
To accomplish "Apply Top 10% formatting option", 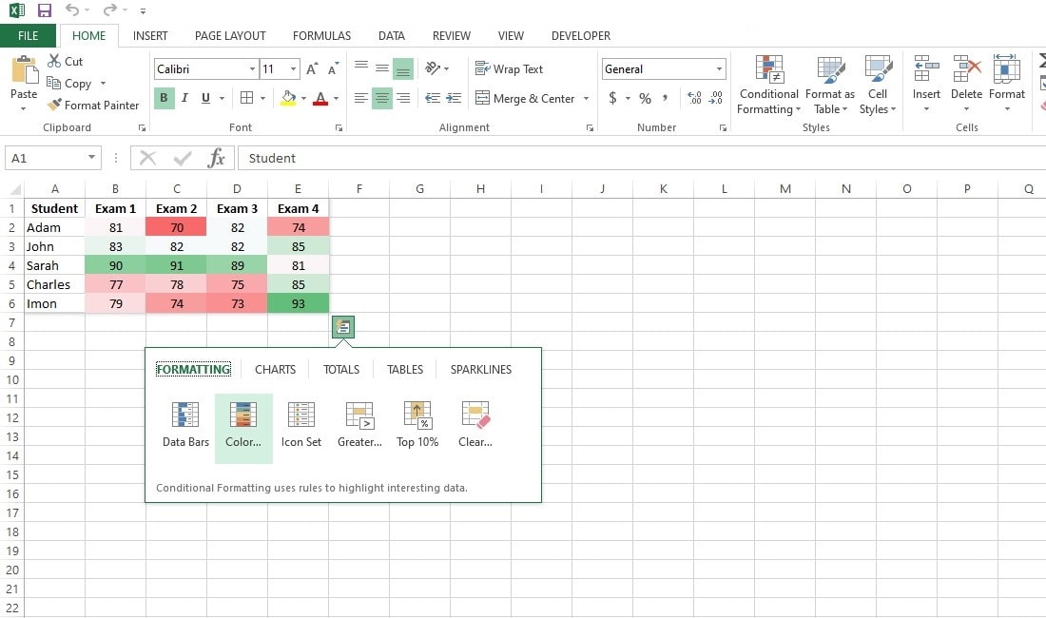I will pyautogui.click(x=416, y=423).
